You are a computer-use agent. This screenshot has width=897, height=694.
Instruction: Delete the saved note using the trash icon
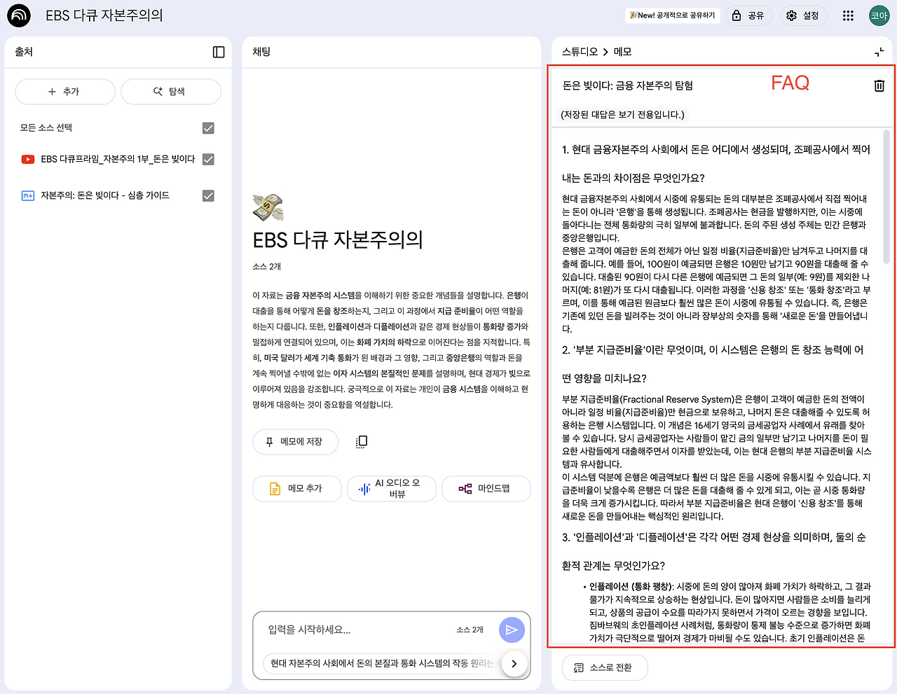(879, 85)
